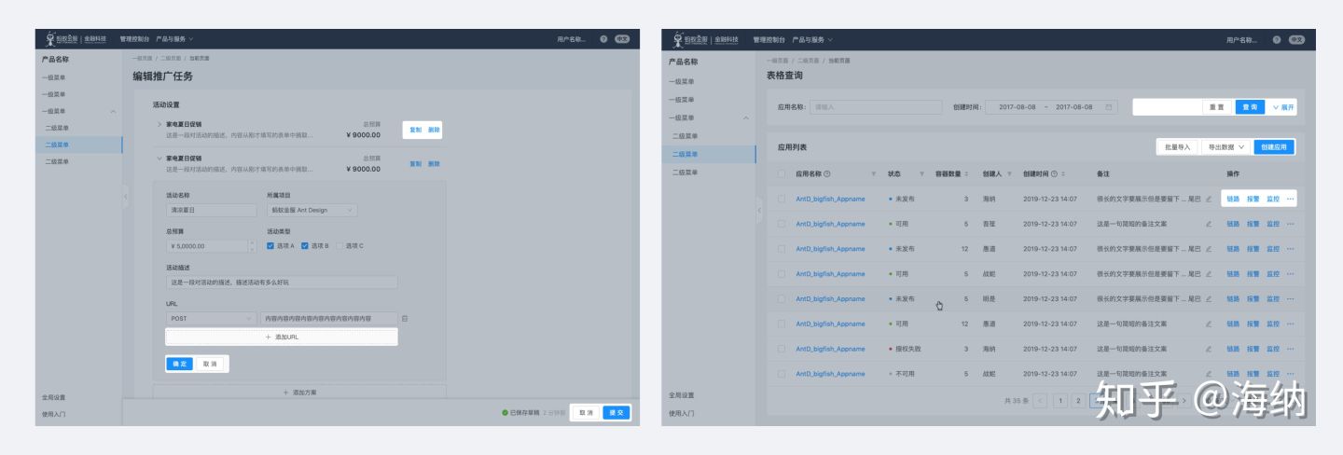Viewport: 1343px width, 455px height.
Task: Open POST method dropdown
Action: click(212, 319)
